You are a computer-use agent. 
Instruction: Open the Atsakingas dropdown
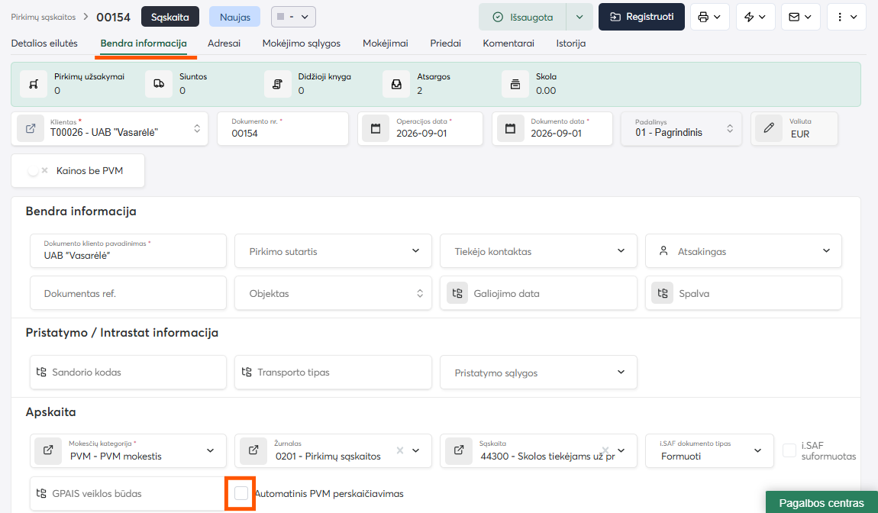tap(744, 251)
